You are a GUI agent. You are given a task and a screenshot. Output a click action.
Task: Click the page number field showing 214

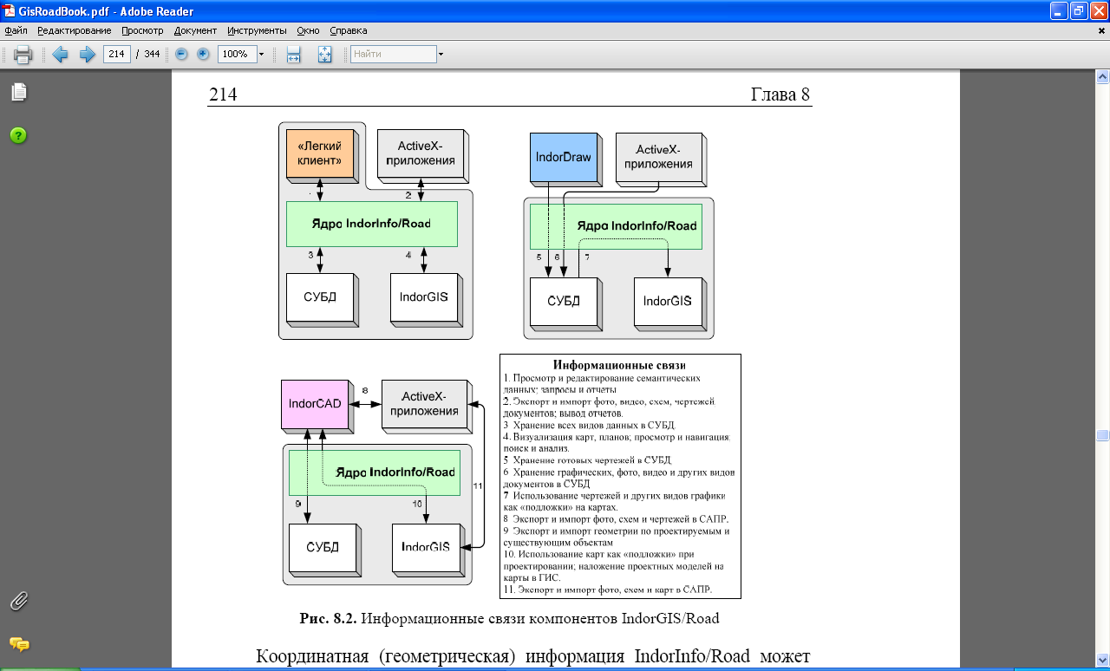tap(116, 54)
